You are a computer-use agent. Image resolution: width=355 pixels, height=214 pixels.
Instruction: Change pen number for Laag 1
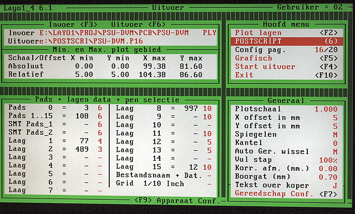[x=100, y=141]
